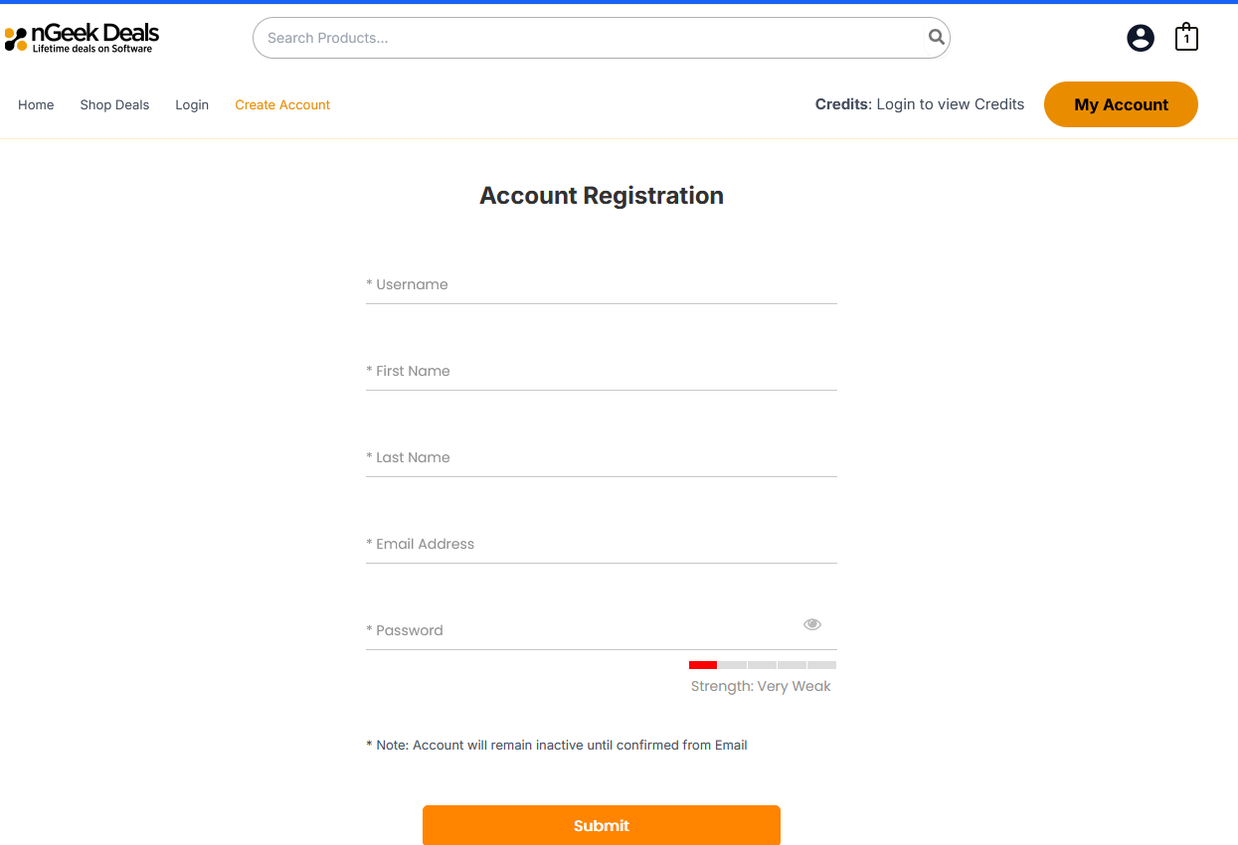Open the Create Account menu link
Image resolution: width=1238 pixels, height=845 pixels.
point(282,104)
